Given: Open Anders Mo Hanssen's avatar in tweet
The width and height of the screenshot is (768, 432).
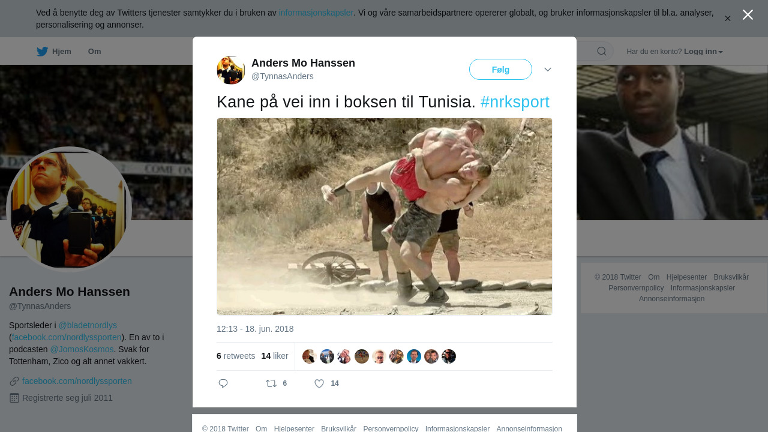Looking at the screenshot, I should pos(231,70).
